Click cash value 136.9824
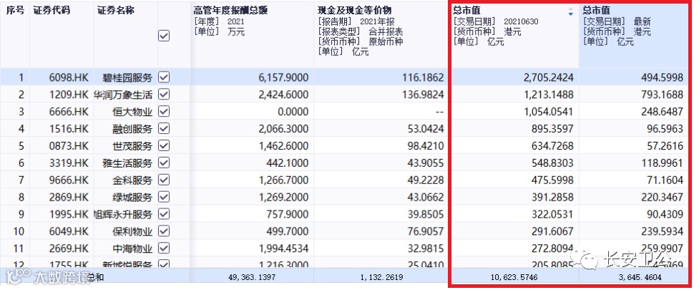 (422, 95)
